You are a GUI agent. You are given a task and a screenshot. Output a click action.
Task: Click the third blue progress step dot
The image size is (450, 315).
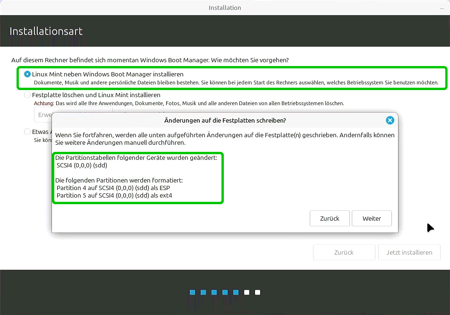pyautogui.click(x=214, y=292)
